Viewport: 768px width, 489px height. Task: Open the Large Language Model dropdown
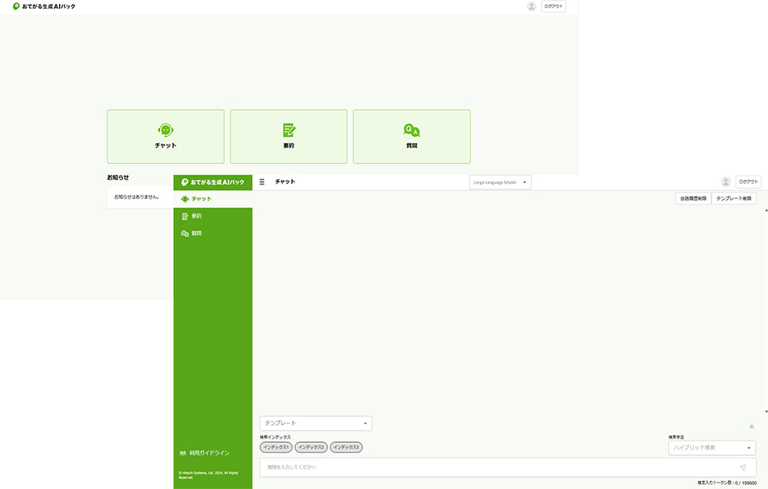(500, 182)
